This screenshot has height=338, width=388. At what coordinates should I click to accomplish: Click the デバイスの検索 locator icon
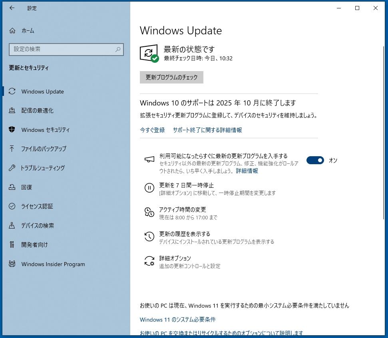point(12,225)
